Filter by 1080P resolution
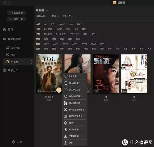The width and height of the screenshot is (154, 147). click(61, 24)
